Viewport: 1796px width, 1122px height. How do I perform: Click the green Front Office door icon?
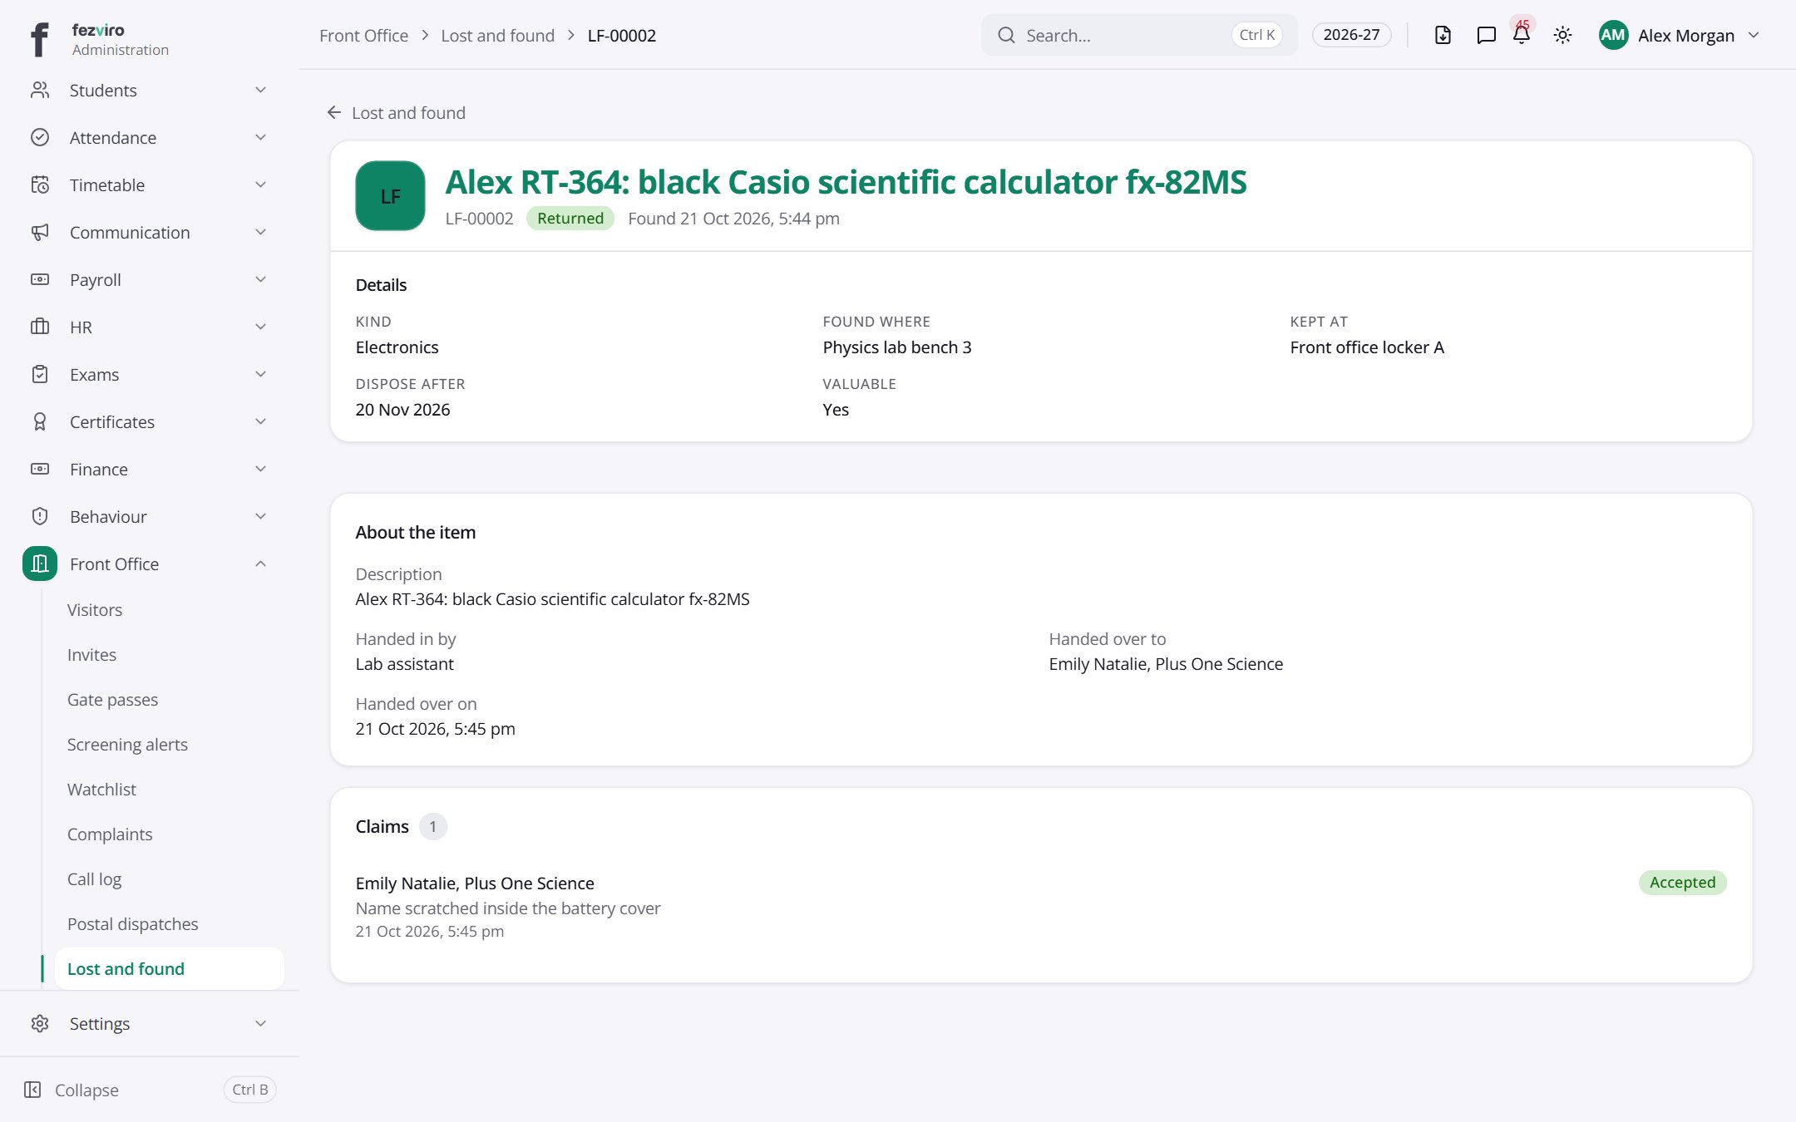(x=40, y=563)
